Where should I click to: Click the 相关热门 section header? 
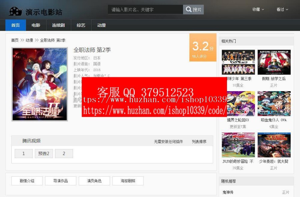pos(229,41)
